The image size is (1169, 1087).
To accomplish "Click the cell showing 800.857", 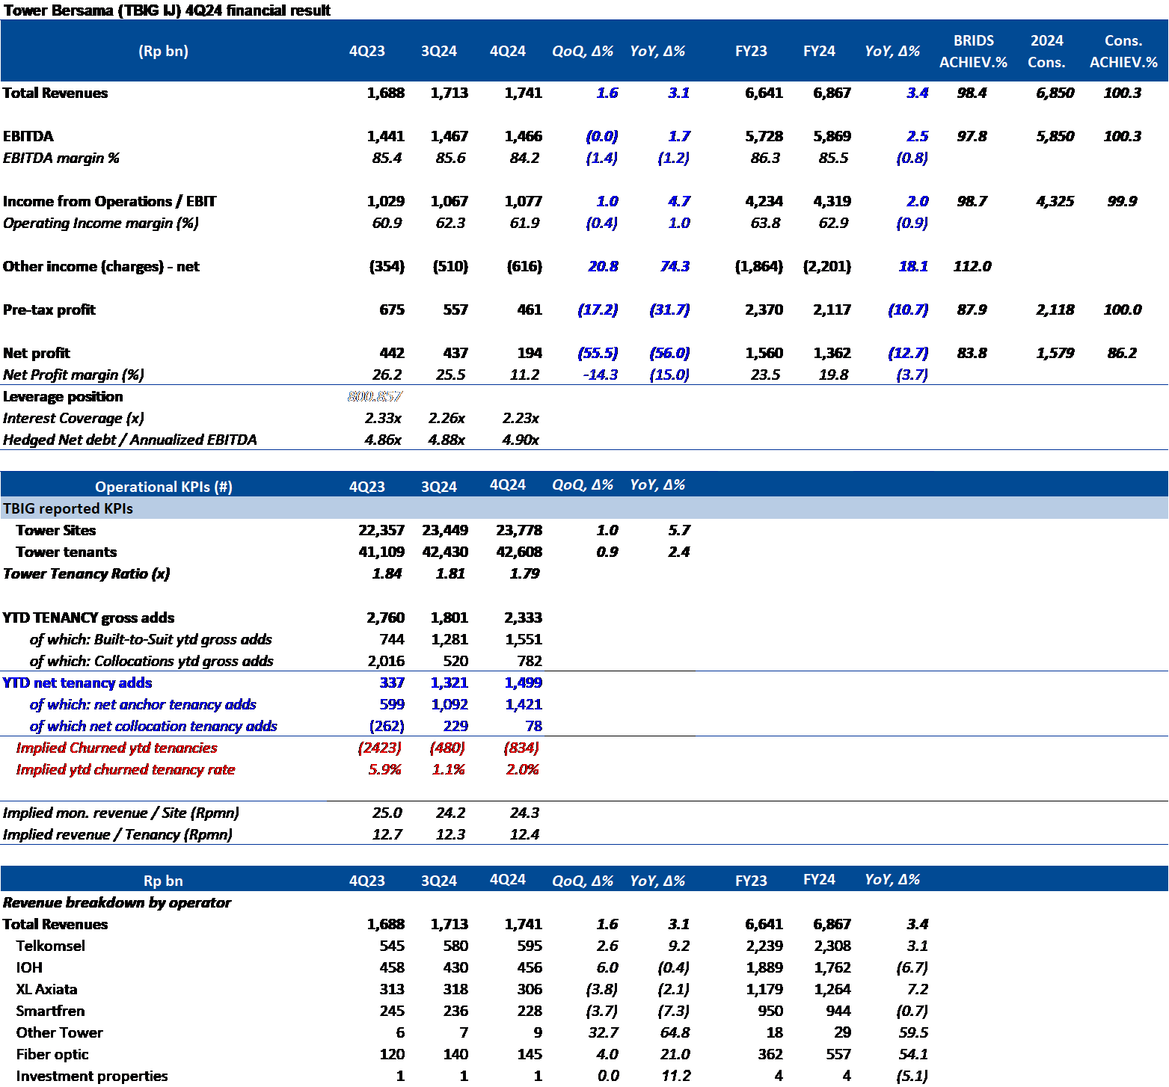I will point(375,396).
